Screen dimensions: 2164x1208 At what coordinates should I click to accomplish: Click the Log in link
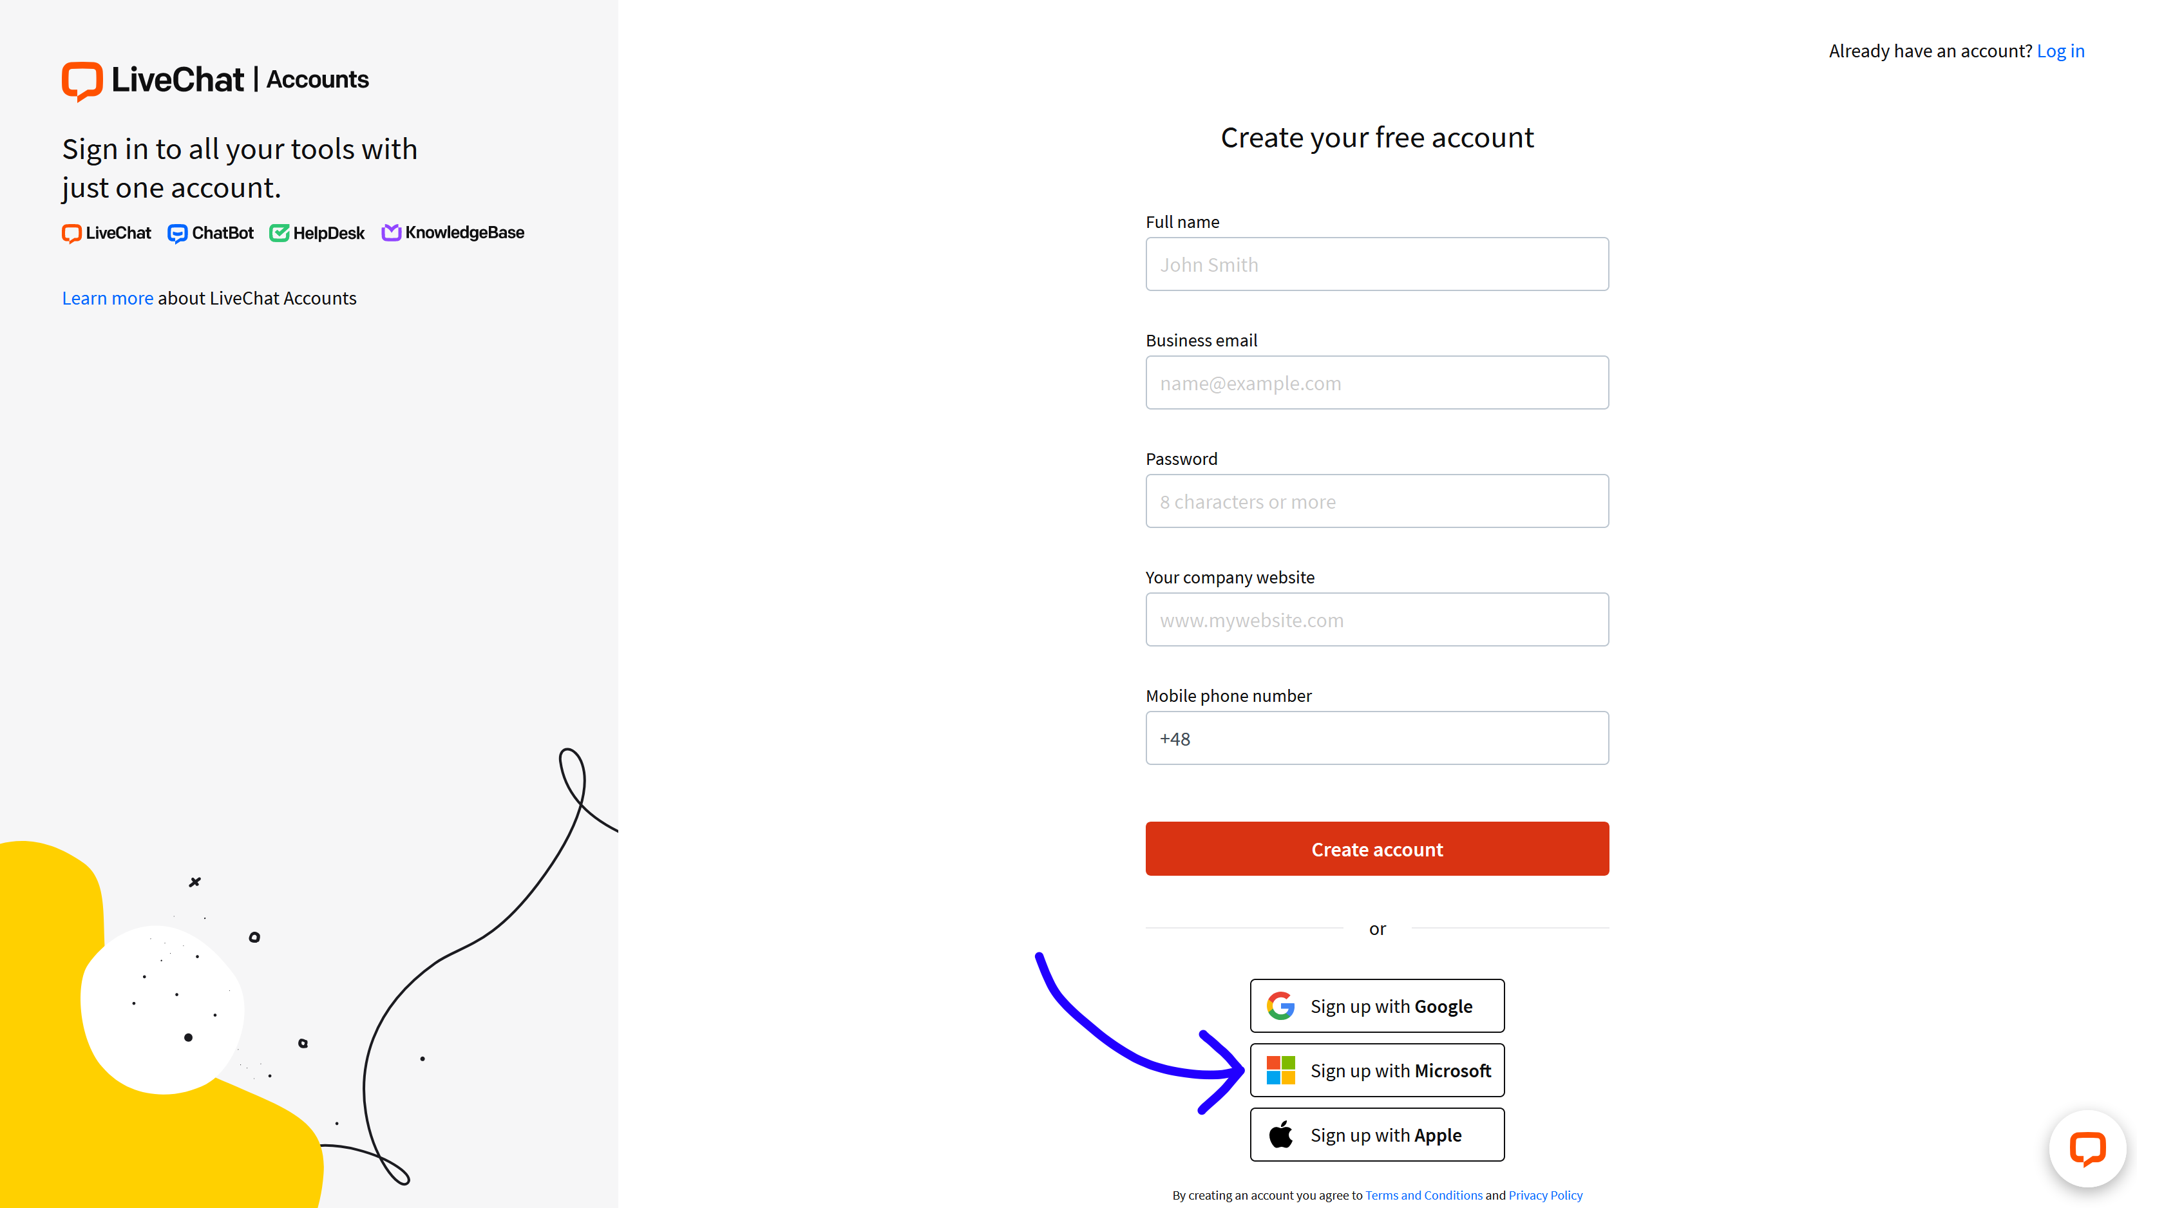[2062, 50]
